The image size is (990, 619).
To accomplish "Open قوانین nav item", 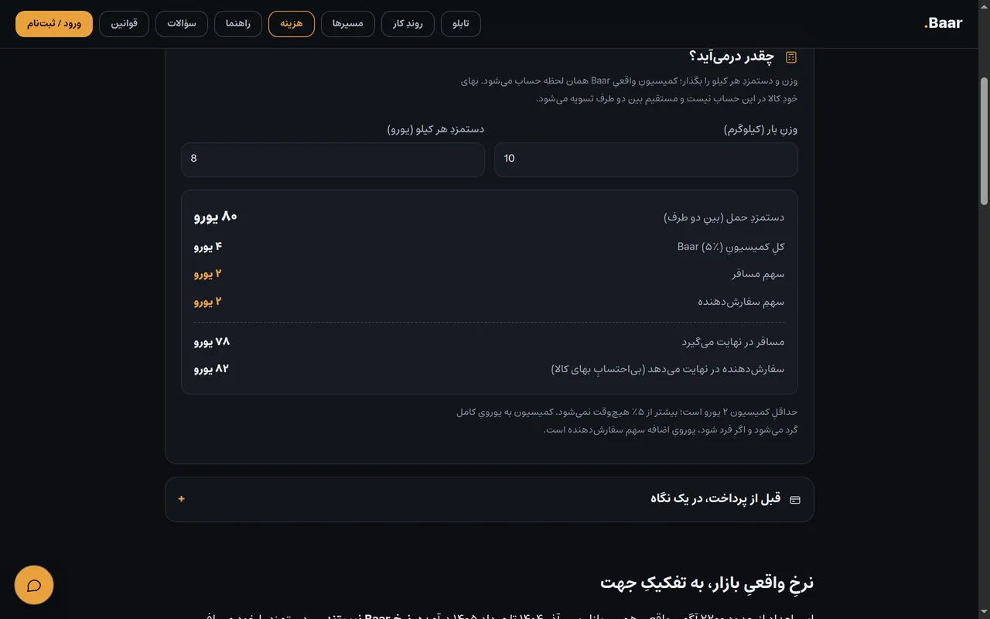I will 125,24.
